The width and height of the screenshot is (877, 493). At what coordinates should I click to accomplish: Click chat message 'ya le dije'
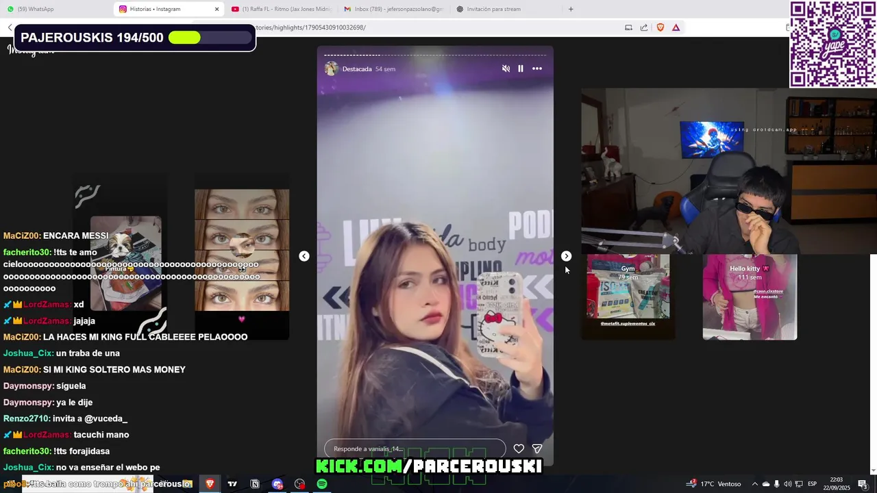coord(75,403)
